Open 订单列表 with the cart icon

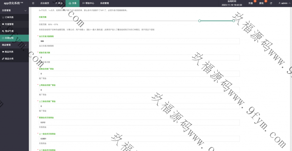9,17
